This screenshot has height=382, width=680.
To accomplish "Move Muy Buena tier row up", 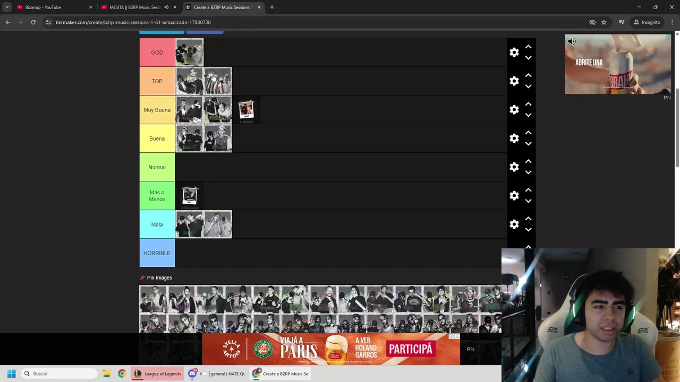I will coord(528,104).
